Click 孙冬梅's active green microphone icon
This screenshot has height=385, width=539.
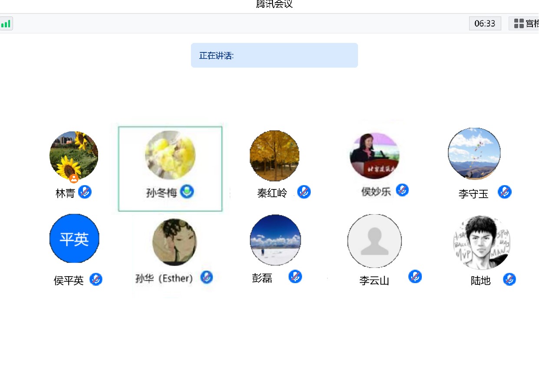[187, 191]
